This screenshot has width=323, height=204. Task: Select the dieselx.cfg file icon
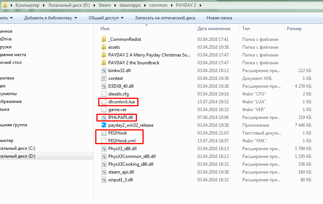(x=104, y=94)
